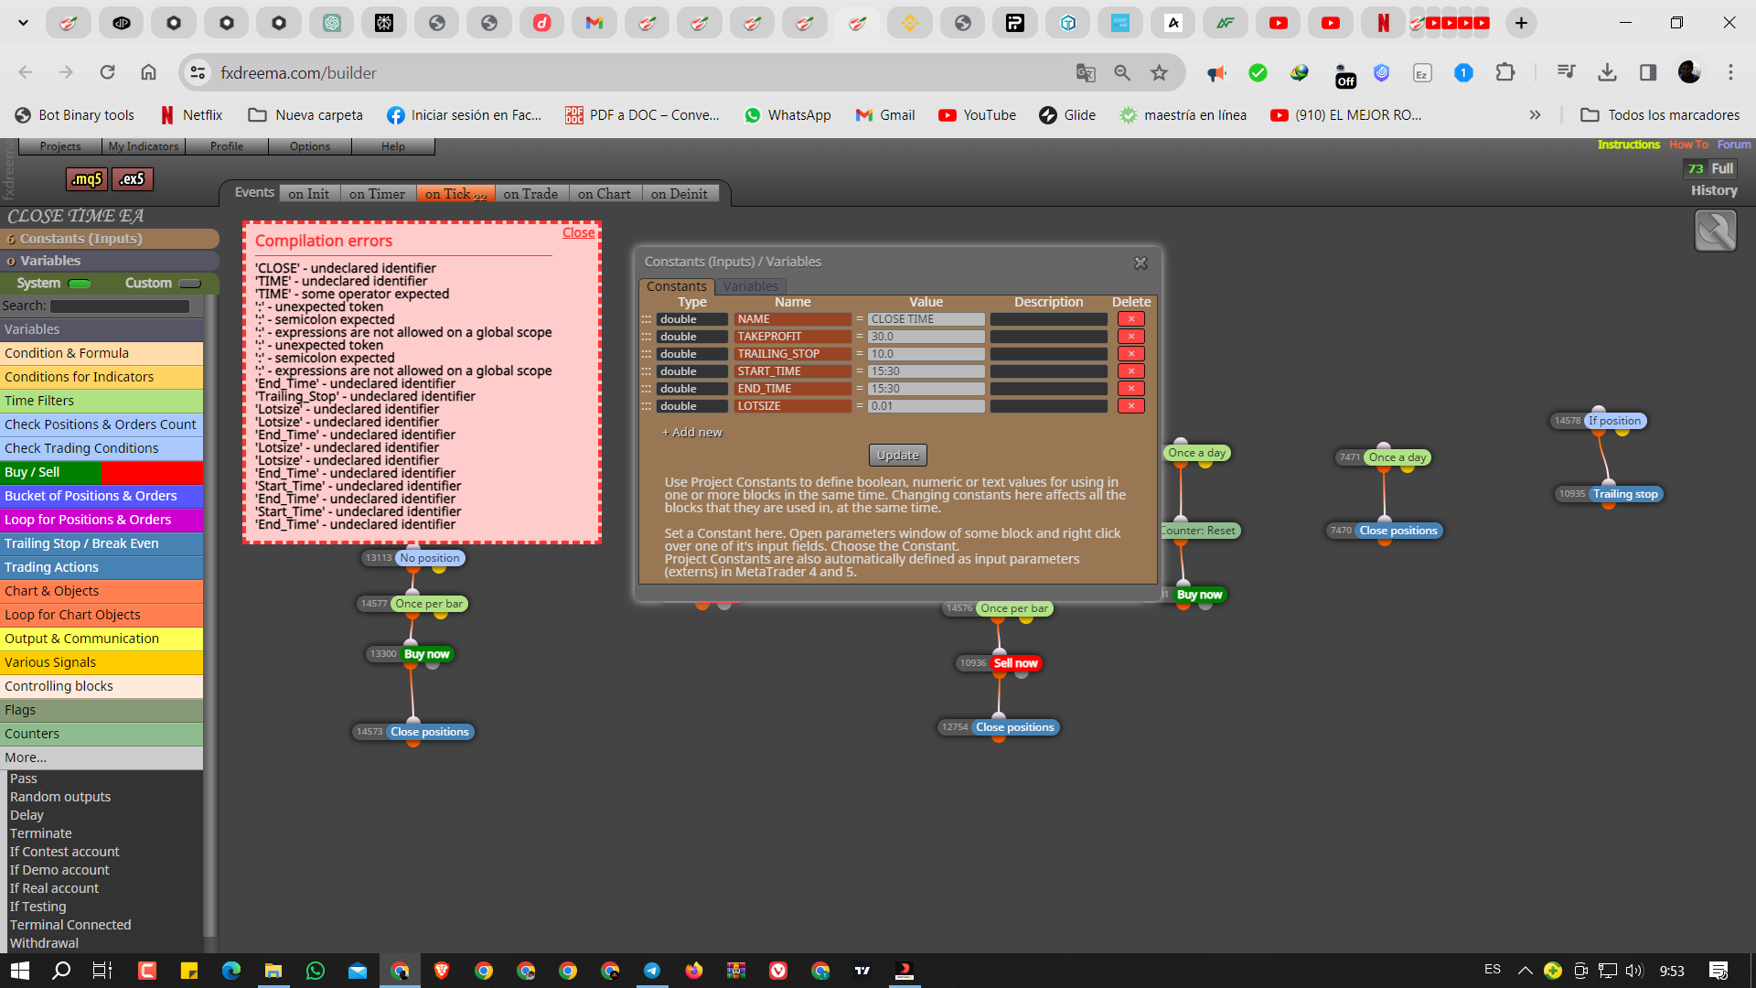
Task: Open the browser extensions puzzle icon
Action: [x=1504, y=72]
